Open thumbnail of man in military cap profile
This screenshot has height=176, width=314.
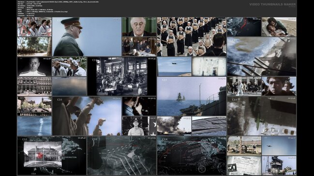(x=87, y=37)
